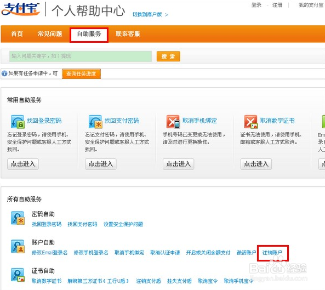This screenshot has width=325, height=290.
Task: Click 找回登录密码 under 密码自助
Action: [47, 224]
